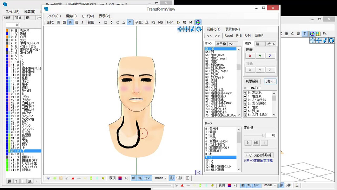Image resolution: width=337 pixels, height=190 pixels.
Task: Collapse the side panel with the double-chevron button
Action: click(198, 172)
